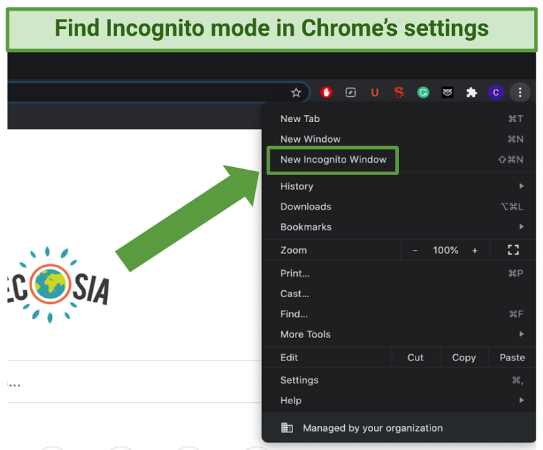Expand the More Tools submenu
Viewport: 543px width, 450px height.
pos(399,334)
